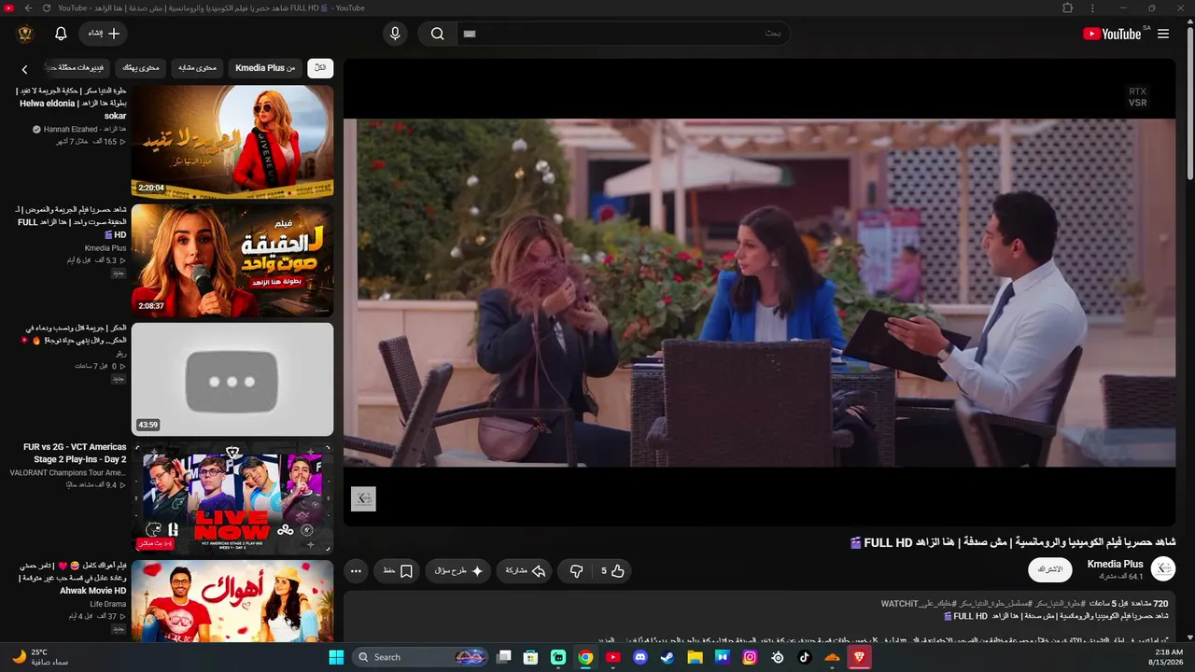Open the أهواك movie thumbnail

pyautogui.click(x=232, y=600)
